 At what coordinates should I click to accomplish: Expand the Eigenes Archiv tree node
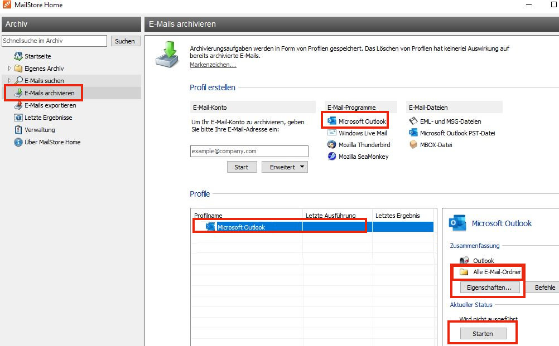[9, 68]
